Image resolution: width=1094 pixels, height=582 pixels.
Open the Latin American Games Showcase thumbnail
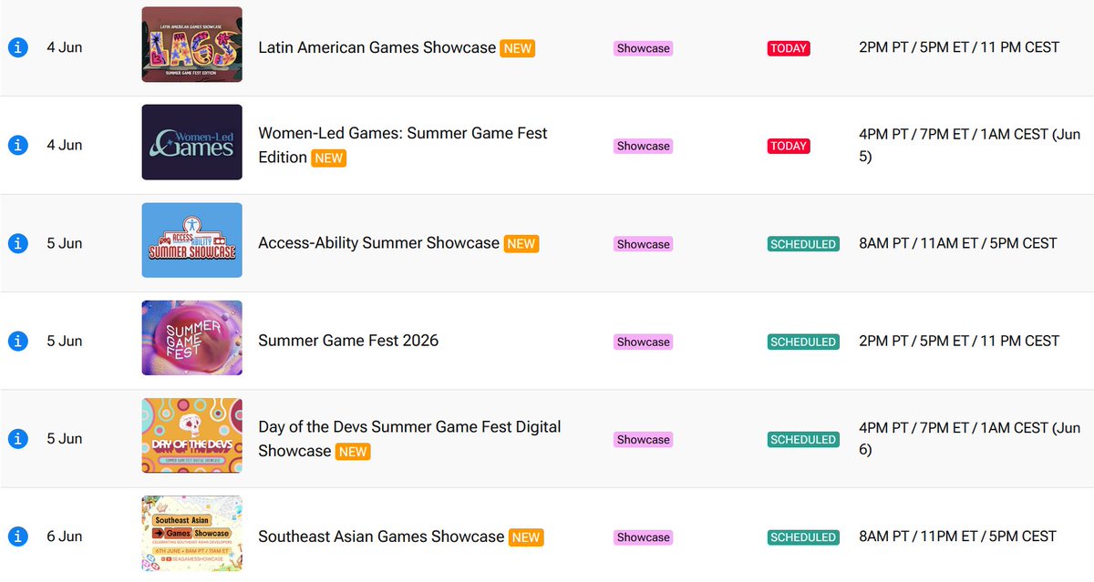click(192, 45)
